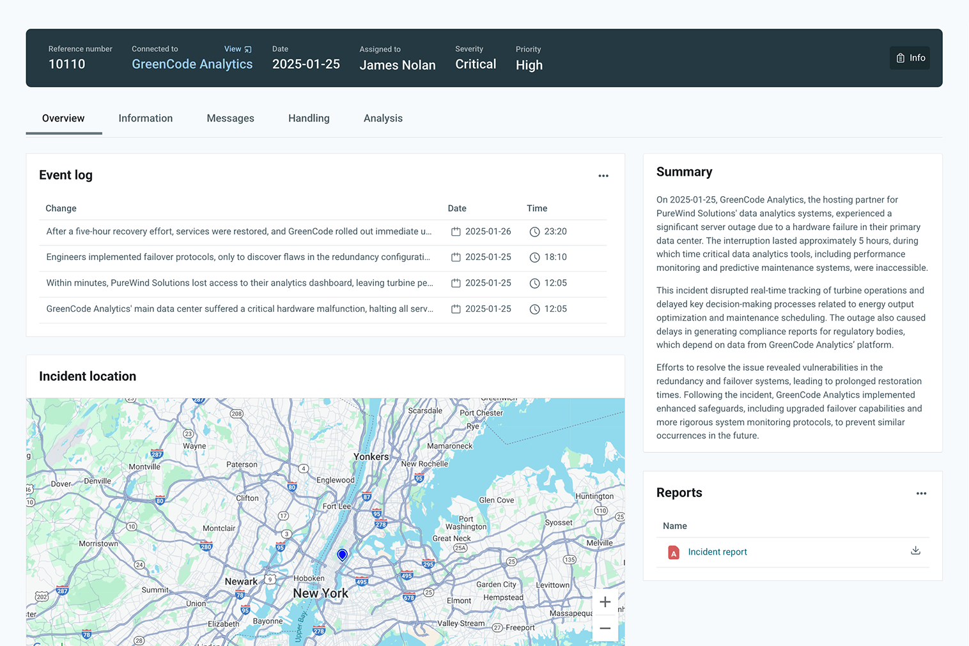Screen dimensions: 969x646
Task: Open the View external link icon
Action: pyautogui.click(x=248, y=49)
